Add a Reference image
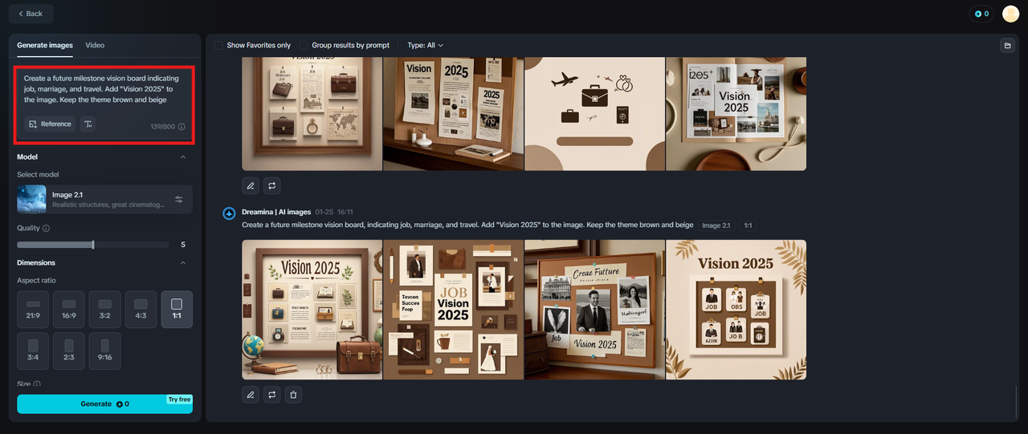1028x434 pixels. pos(50,124)
